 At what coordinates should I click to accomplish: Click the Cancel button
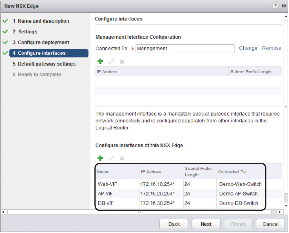(x=270, y=224)
